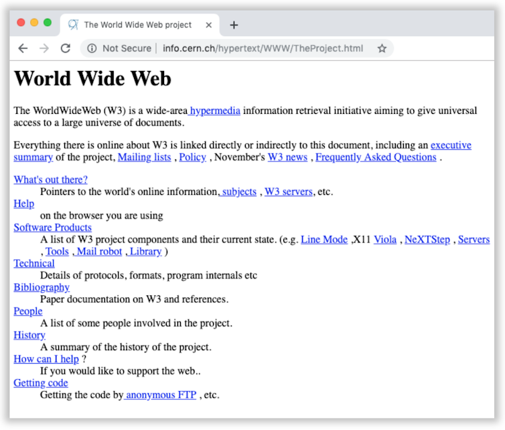Click the History link
The width and height of the screenshot is (505, 430).
pyautogui.click(x=29, y=335)
